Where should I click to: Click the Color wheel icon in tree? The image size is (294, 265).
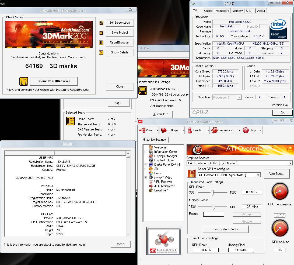tap(151, 173)
